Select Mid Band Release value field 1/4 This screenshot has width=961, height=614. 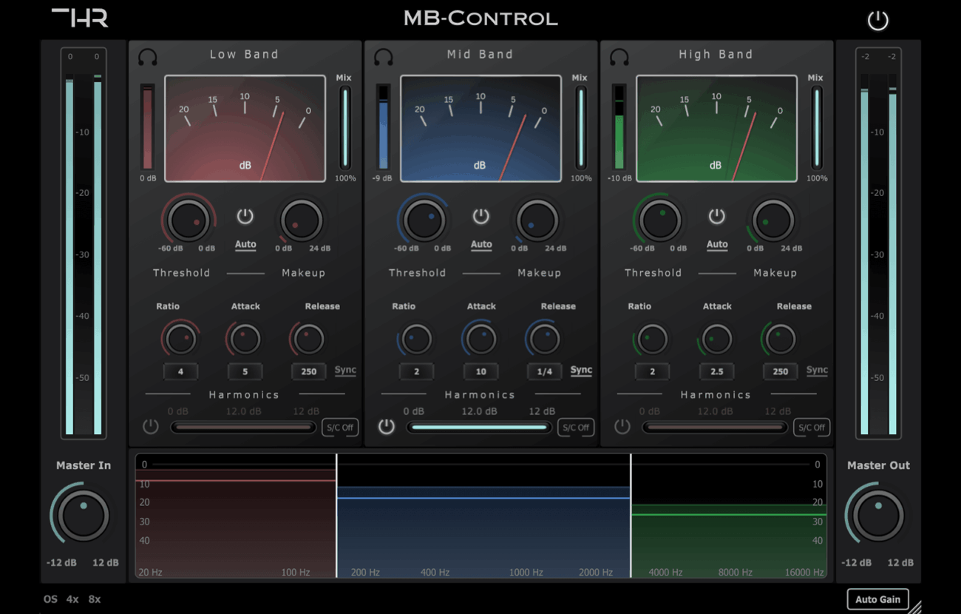pyautogui.click(x=544, y=371)
